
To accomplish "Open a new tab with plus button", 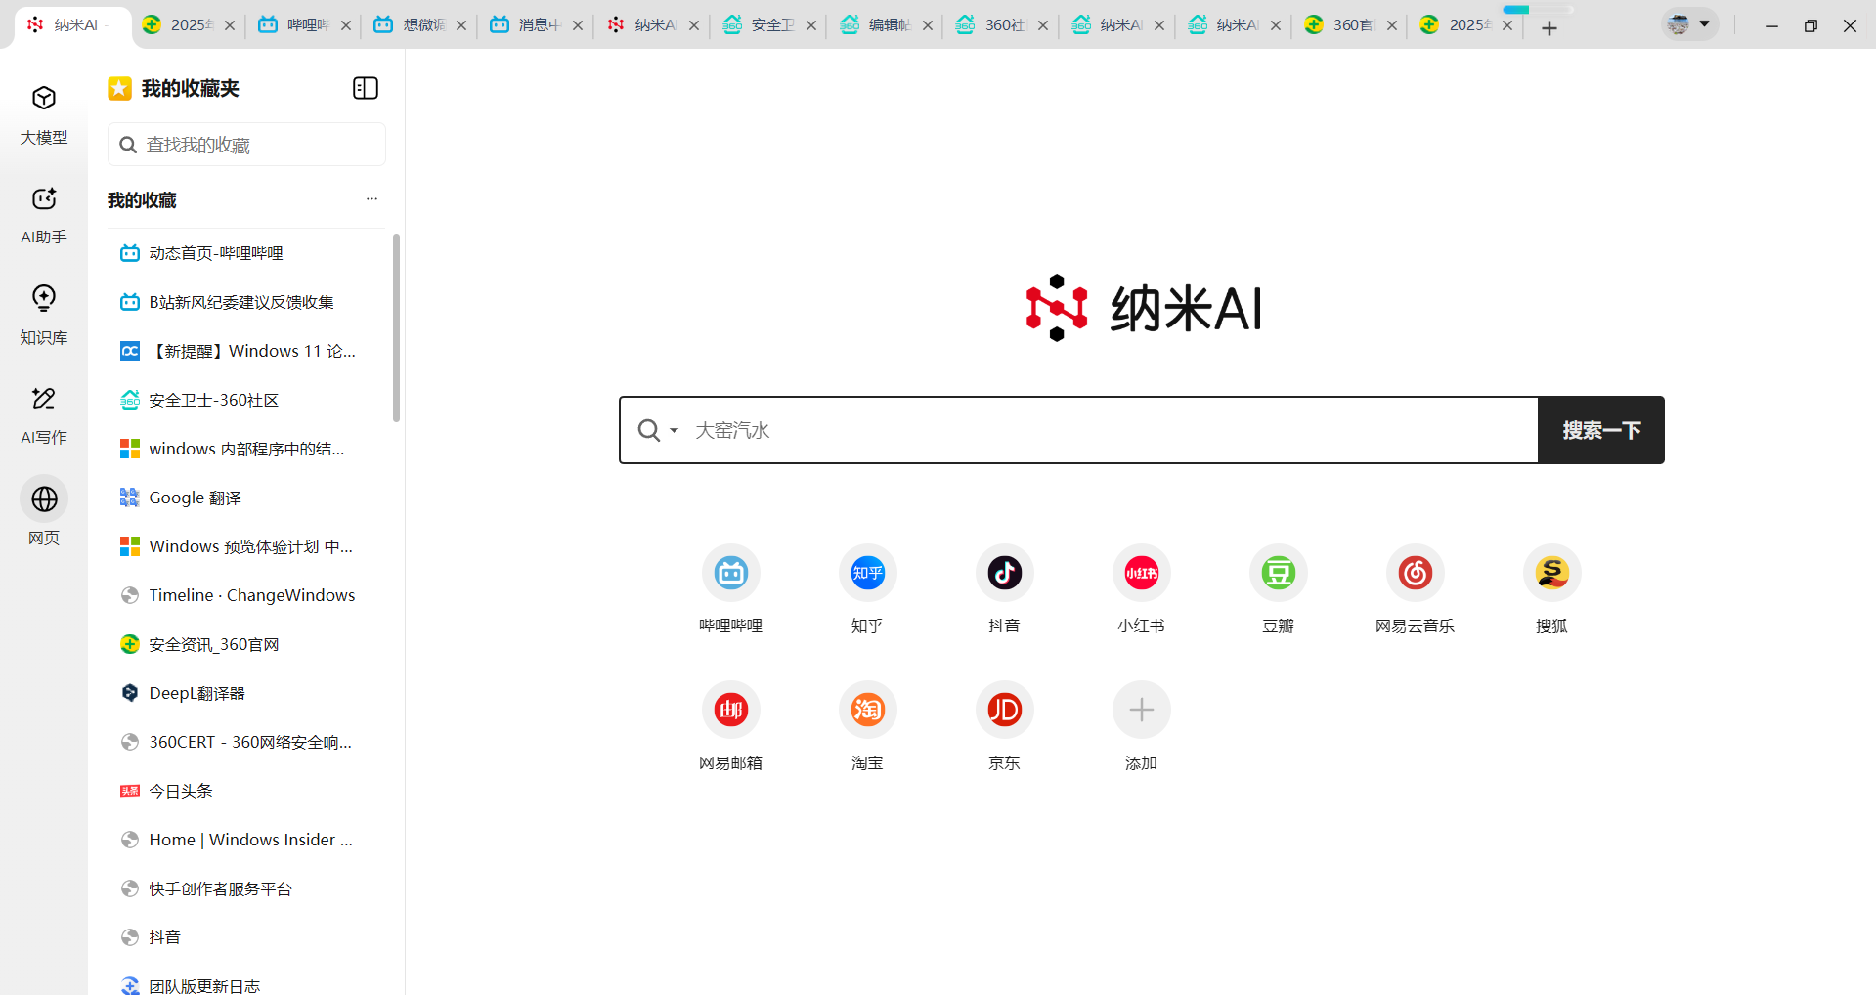I will coord(1549,28).
